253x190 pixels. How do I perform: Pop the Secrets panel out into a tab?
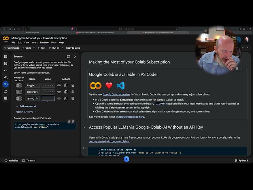click(68, 57)
